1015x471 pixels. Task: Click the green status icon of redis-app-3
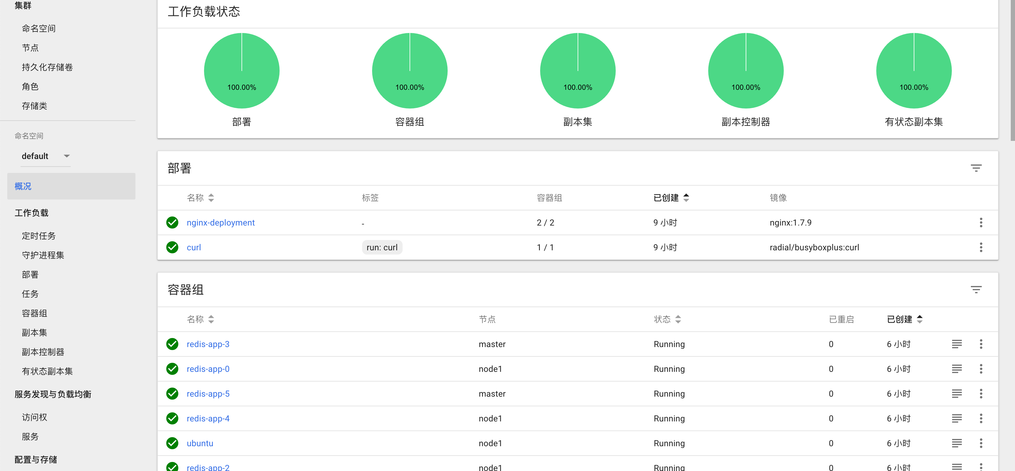click(172, 344)
